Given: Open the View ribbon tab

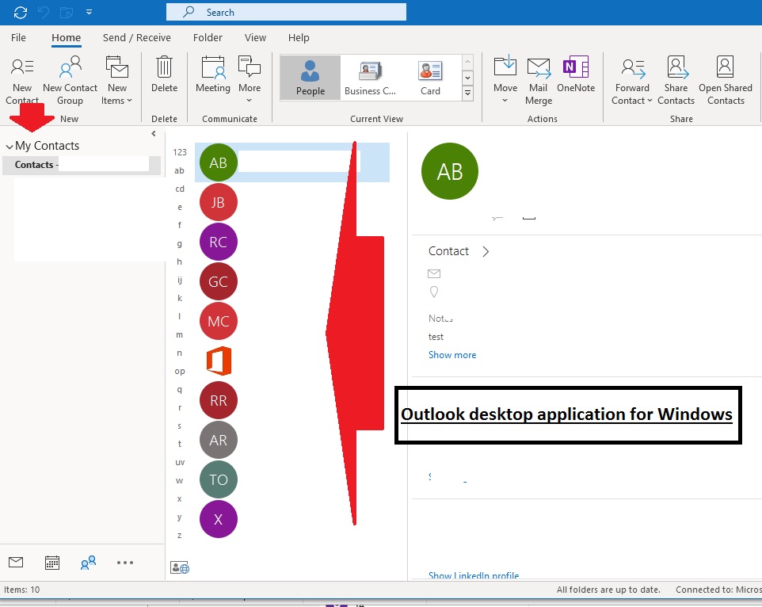Looking at the screenshot, I should [255, 37].
